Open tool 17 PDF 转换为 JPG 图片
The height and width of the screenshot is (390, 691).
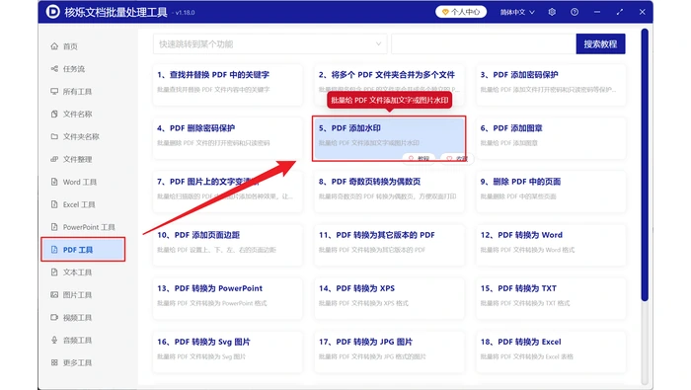389,351
